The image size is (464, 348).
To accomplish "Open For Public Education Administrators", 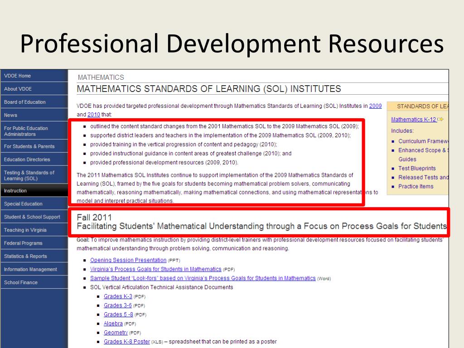I will click(34, 131).
